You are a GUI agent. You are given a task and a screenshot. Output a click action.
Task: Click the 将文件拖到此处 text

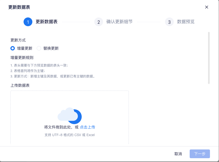tap(58, 127)
